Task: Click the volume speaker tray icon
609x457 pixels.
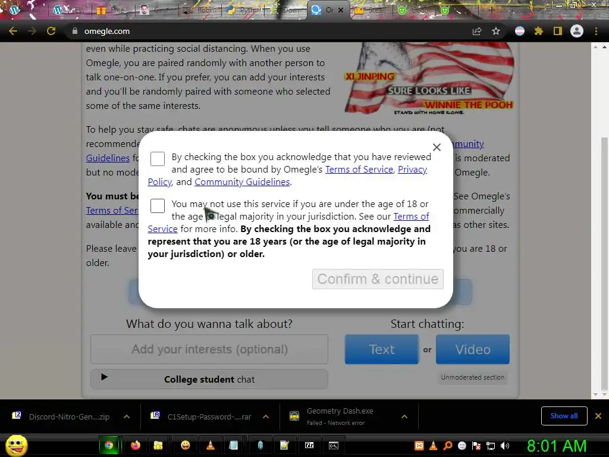Action: (x=505, y=446)
